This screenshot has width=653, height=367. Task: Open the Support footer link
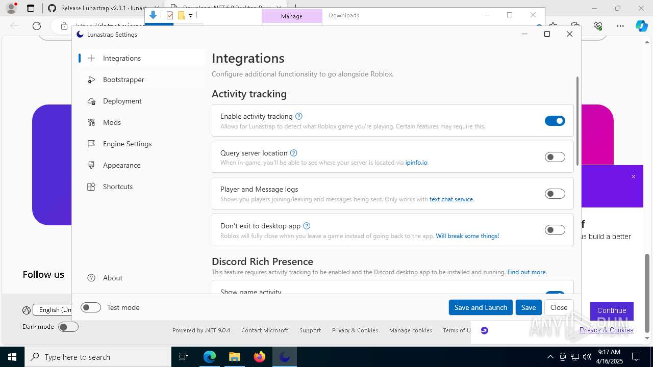(310, 330)
